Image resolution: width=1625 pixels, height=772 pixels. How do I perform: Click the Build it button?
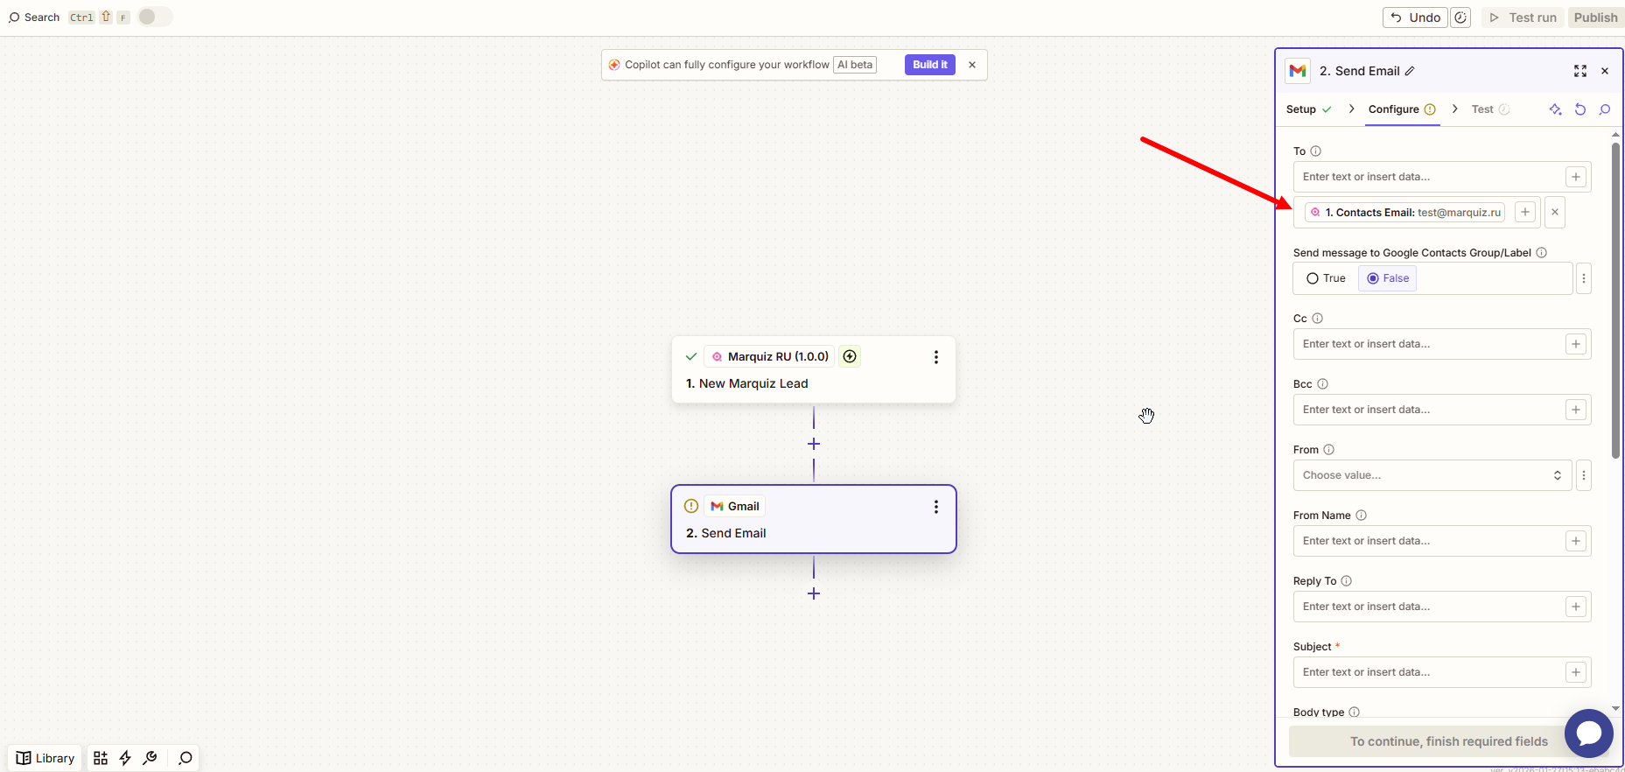(929, 65)
